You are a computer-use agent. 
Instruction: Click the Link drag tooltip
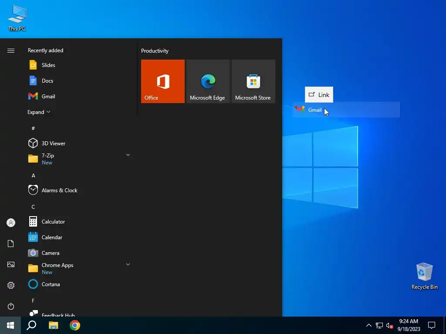pos(319,94)
